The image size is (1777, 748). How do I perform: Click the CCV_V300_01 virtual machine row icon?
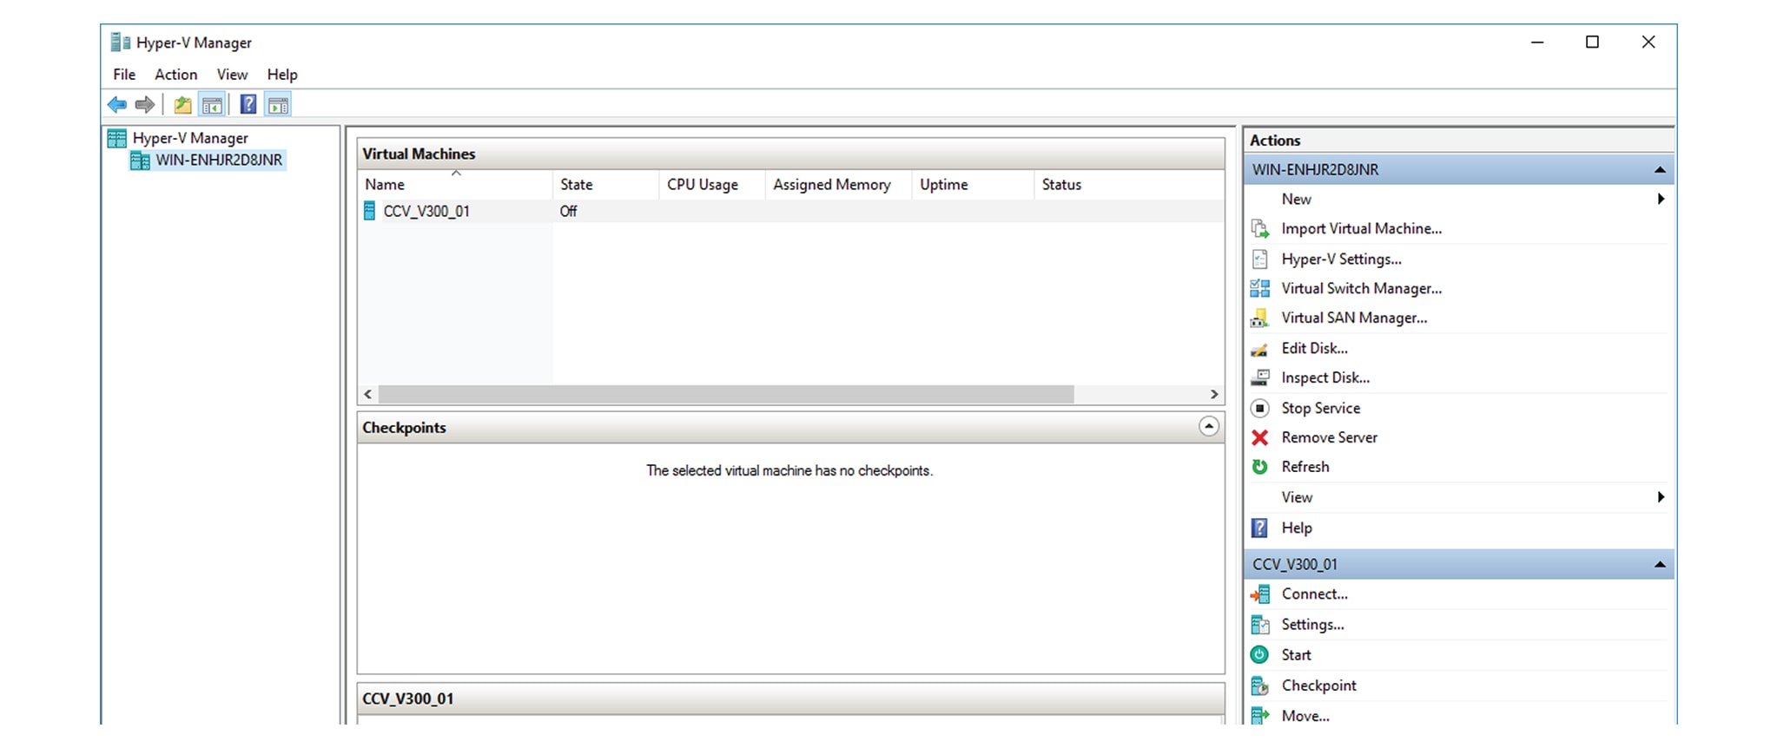pos(370,211)
